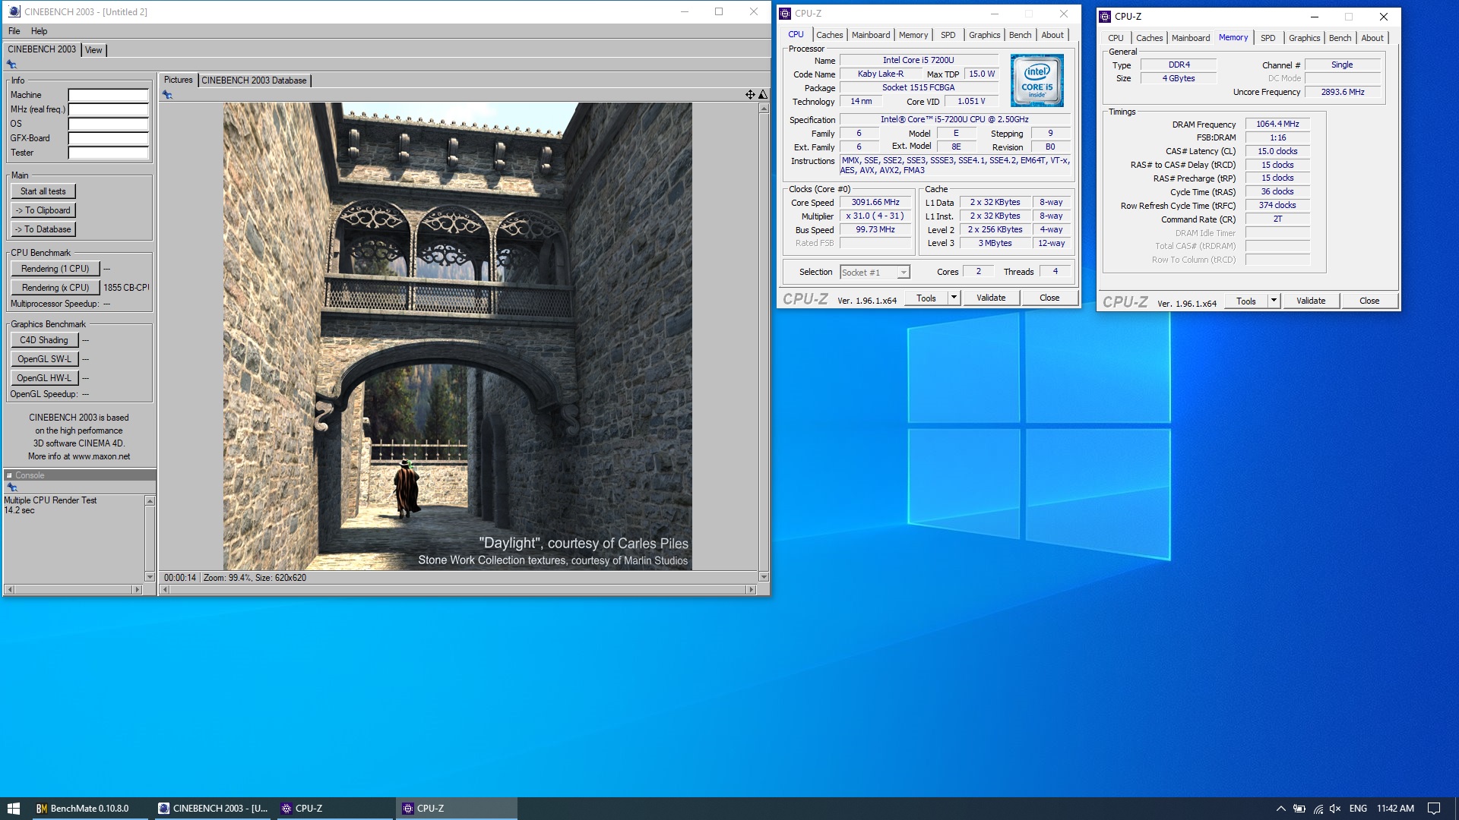This screenshot has width=1459, height=820.
Task: Click the pin icon below CINEBENCH 2003 tab
Action: [12, 65]
